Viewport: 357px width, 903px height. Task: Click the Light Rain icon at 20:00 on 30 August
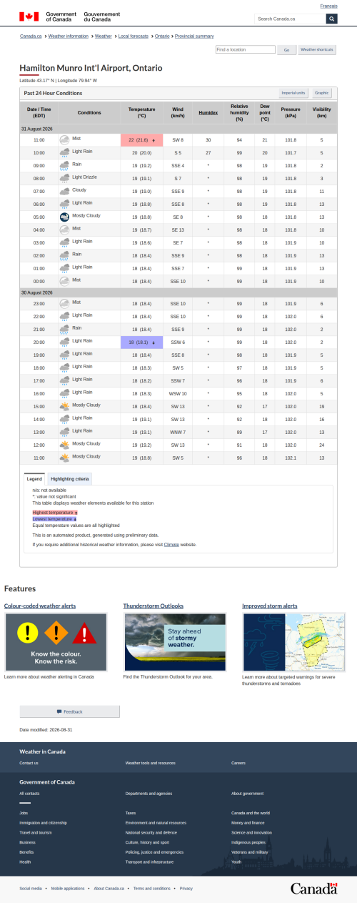point(64,342)
